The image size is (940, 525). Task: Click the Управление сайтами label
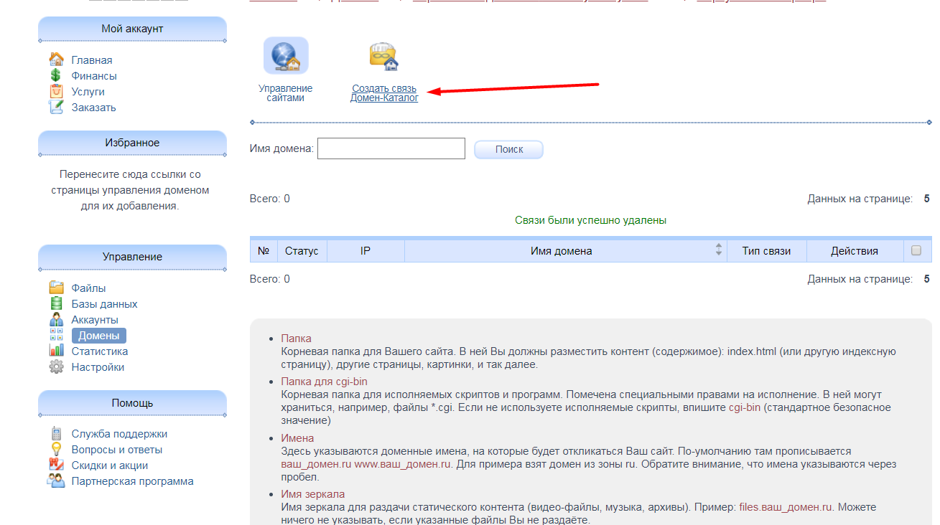pos(286,93)
